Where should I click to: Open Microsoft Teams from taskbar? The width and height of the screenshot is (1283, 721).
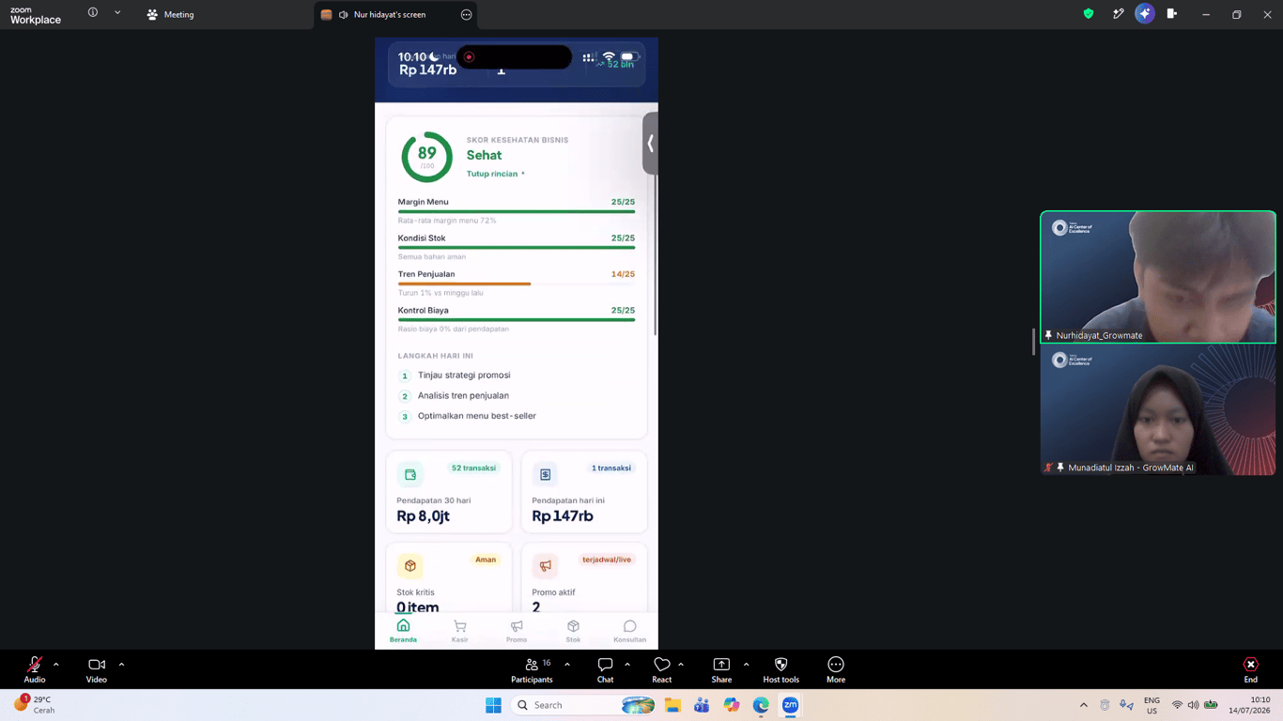click(x=702, y=705)
